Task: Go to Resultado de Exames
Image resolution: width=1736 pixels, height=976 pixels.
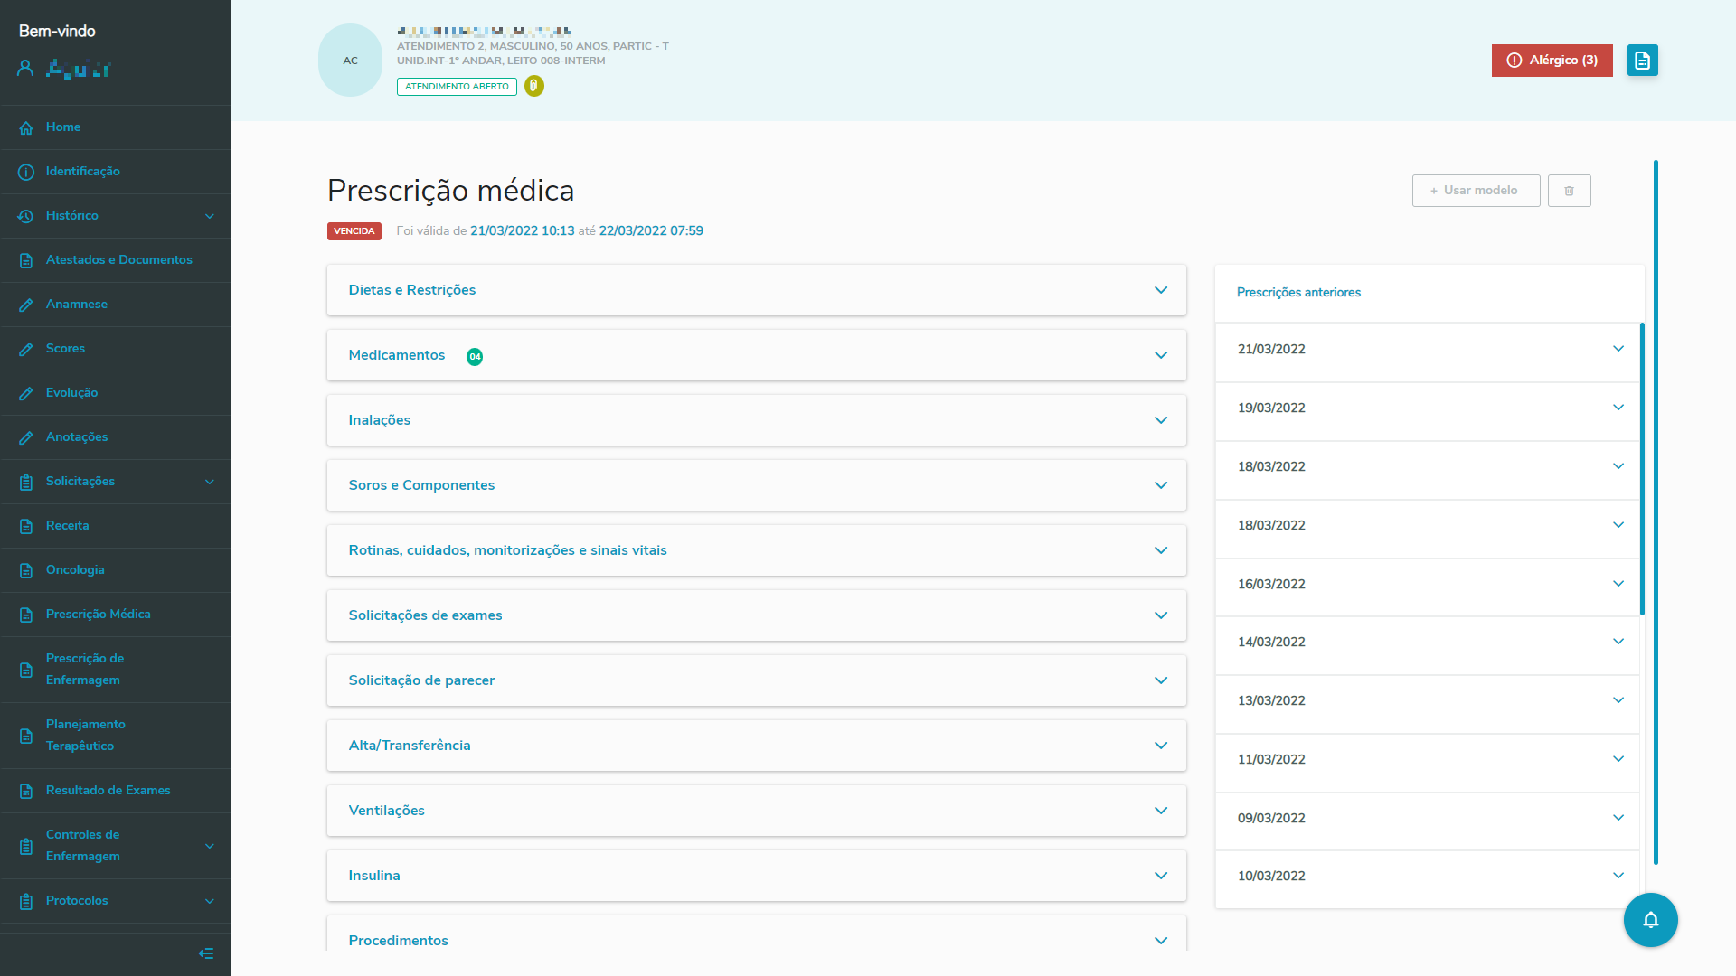Action: coord(108,791)
